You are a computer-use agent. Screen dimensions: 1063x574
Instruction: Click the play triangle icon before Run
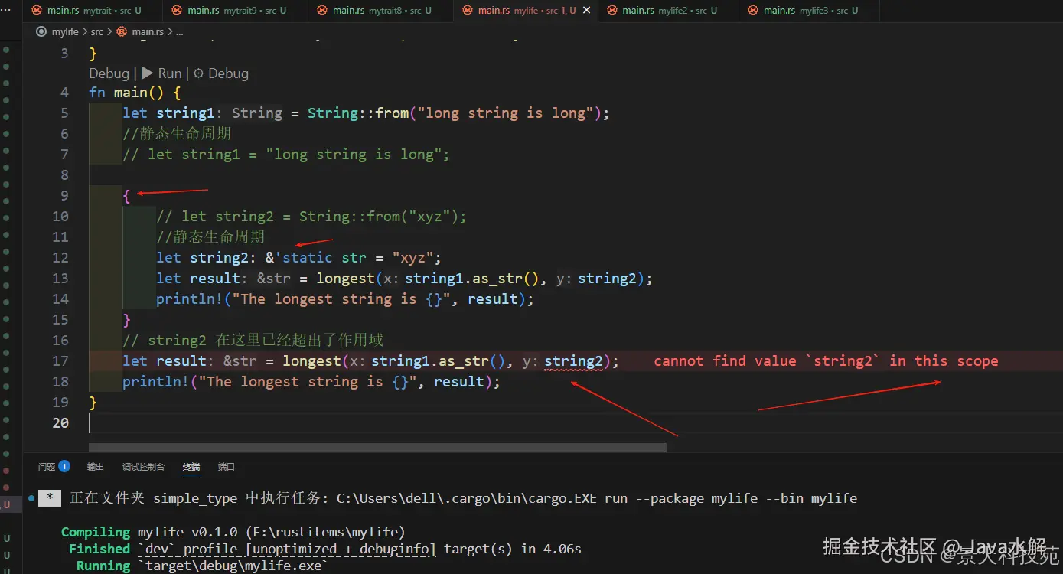tap(148, 73)
